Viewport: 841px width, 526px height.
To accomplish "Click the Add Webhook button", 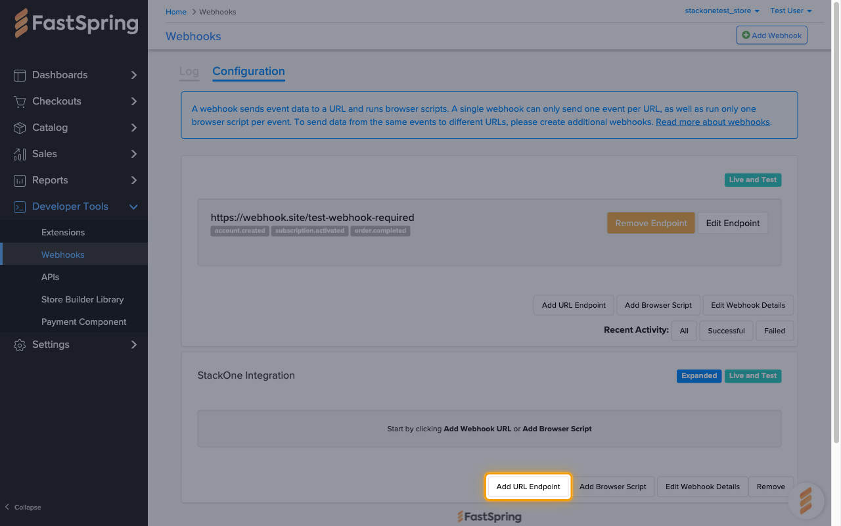I will 771,36.
